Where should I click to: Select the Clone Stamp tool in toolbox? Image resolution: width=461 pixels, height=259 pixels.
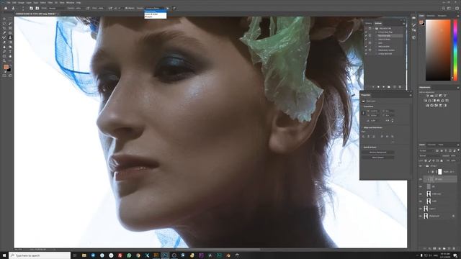10,37
